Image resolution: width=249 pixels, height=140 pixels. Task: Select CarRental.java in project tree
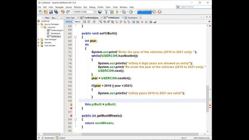[x=57, y=30]
